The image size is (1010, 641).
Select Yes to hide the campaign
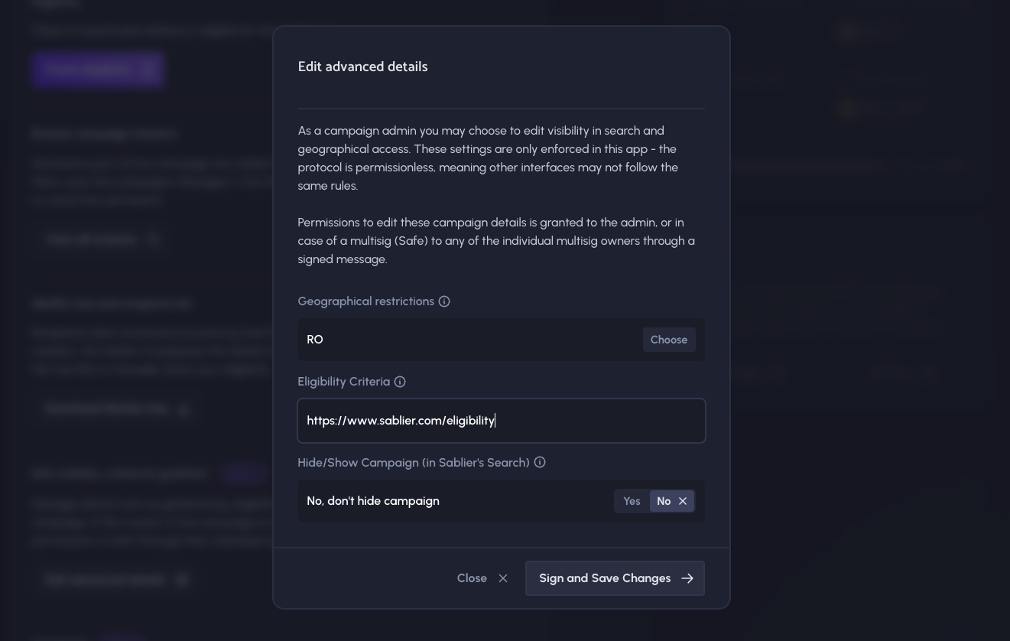632,501
